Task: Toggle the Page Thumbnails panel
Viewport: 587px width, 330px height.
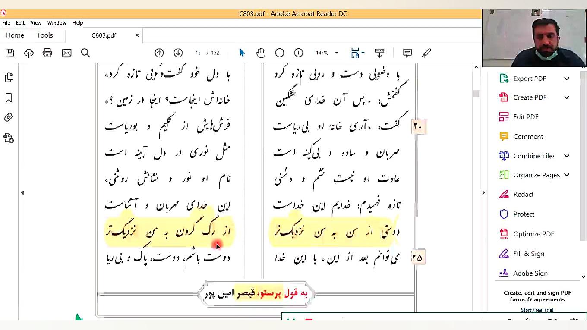Action: 9,77
